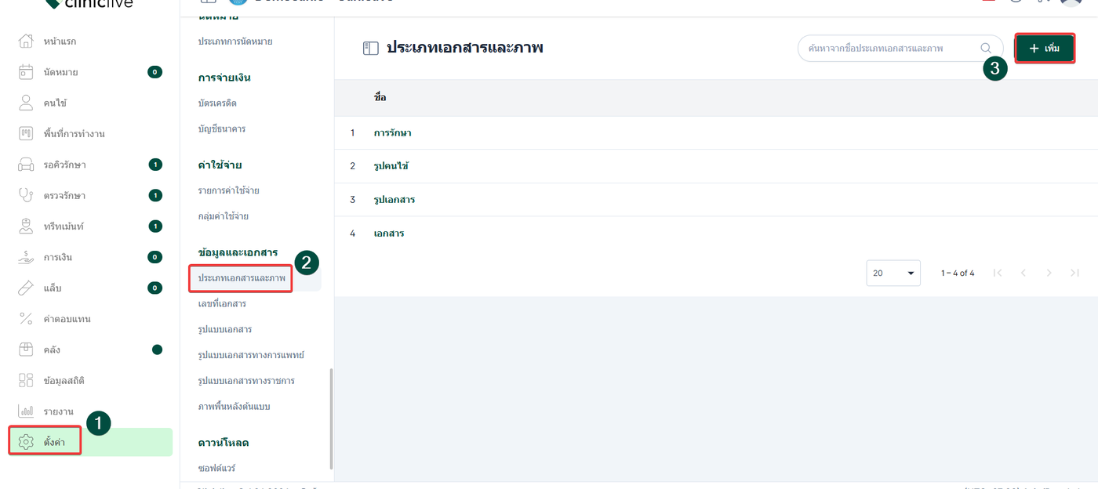Click the home icon next to หน้าแรก
Viewport: 1098px width, 489px height.
(x=26, y=41)
